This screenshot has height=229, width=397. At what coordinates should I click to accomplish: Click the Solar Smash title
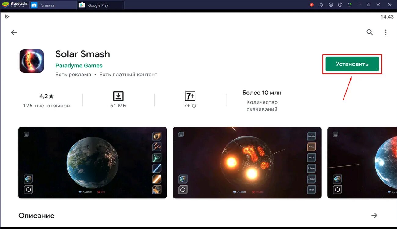tap(82, 54)
